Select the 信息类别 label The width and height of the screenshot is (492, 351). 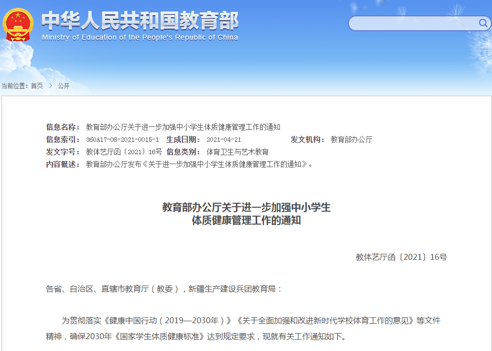point(183,152)
